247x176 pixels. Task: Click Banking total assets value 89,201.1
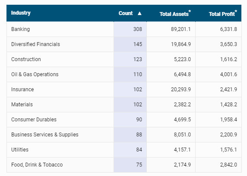(180, 29)
